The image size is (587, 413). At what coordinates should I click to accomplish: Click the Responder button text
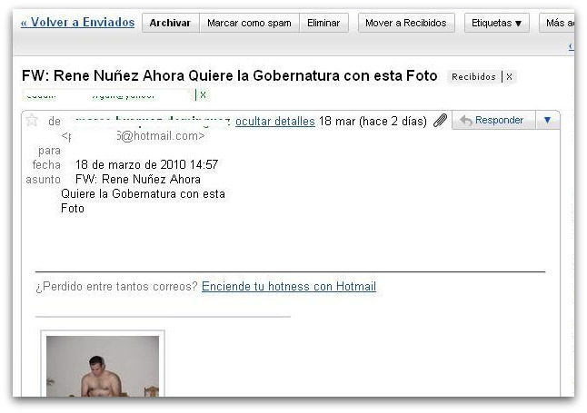(500, 120)
